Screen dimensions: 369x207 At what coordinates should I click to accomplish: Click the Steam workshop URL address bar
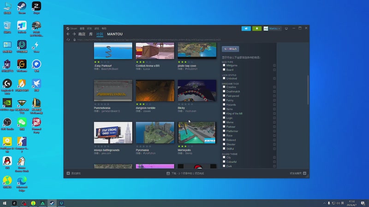click(x=149, y=40)
